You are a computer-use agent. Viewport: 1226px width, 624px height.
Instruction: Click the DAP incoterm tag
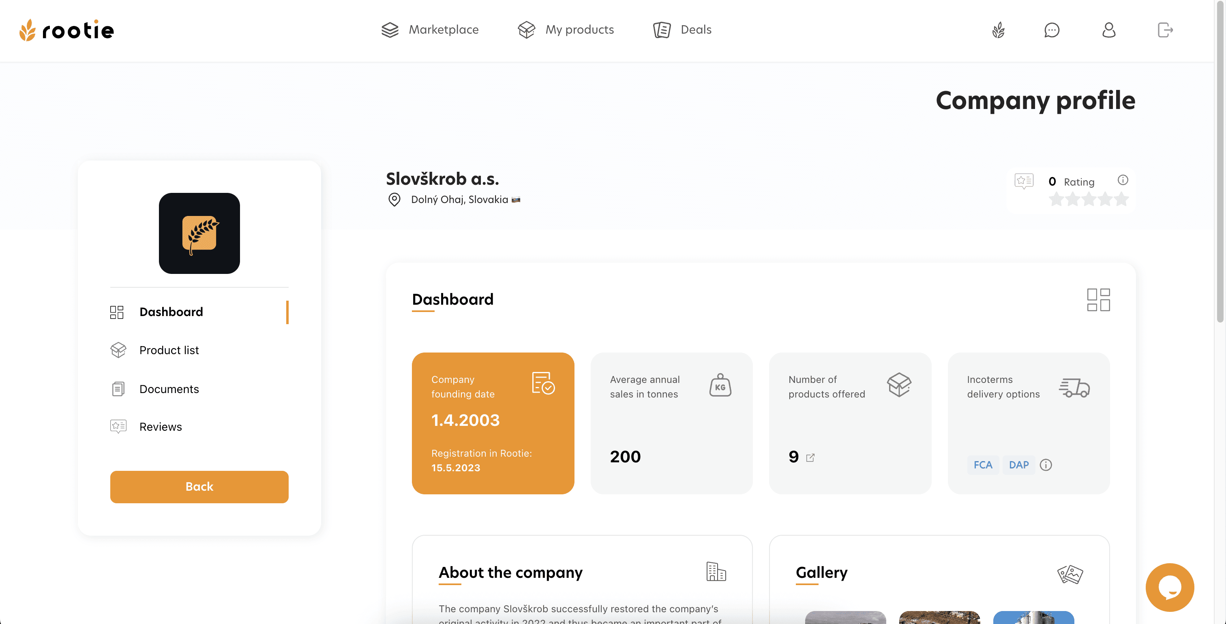pos(1019,465)
